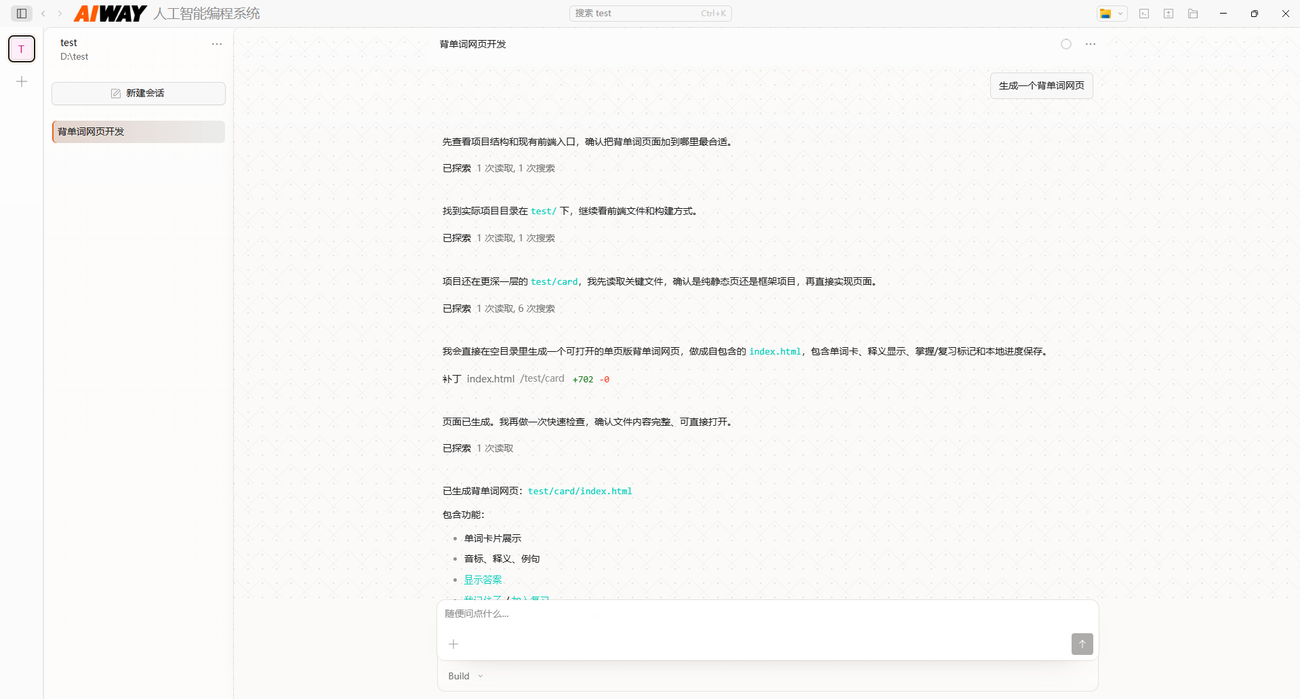Go forward with the right arrow
The width and height of the screenshot is (1300, 699).
point(60,14)
